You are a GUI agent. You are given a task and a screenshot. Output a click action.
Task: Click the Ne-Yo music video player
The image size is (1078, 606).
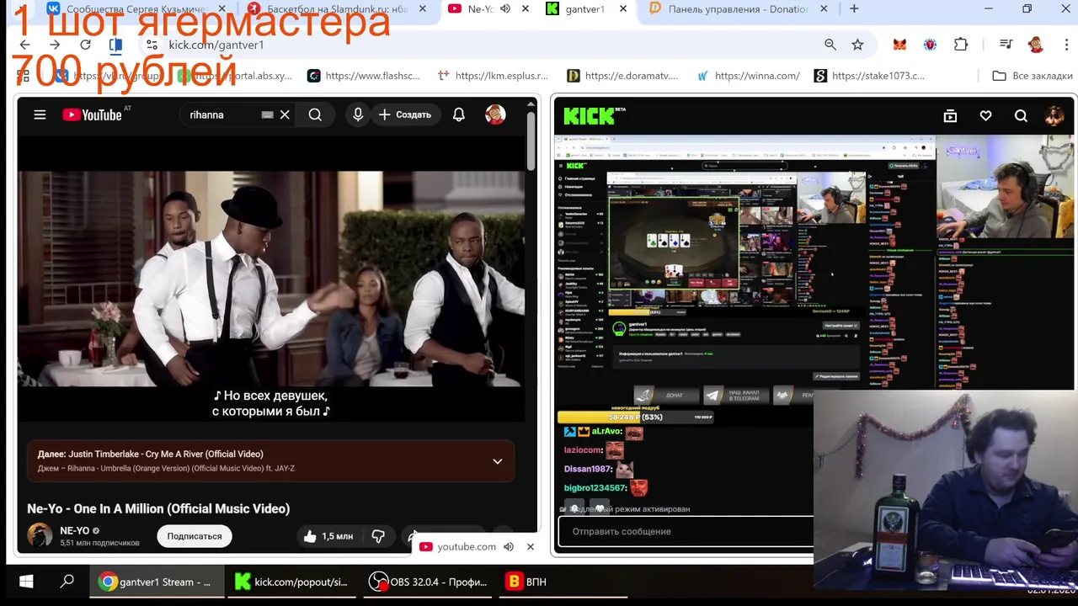271,279
